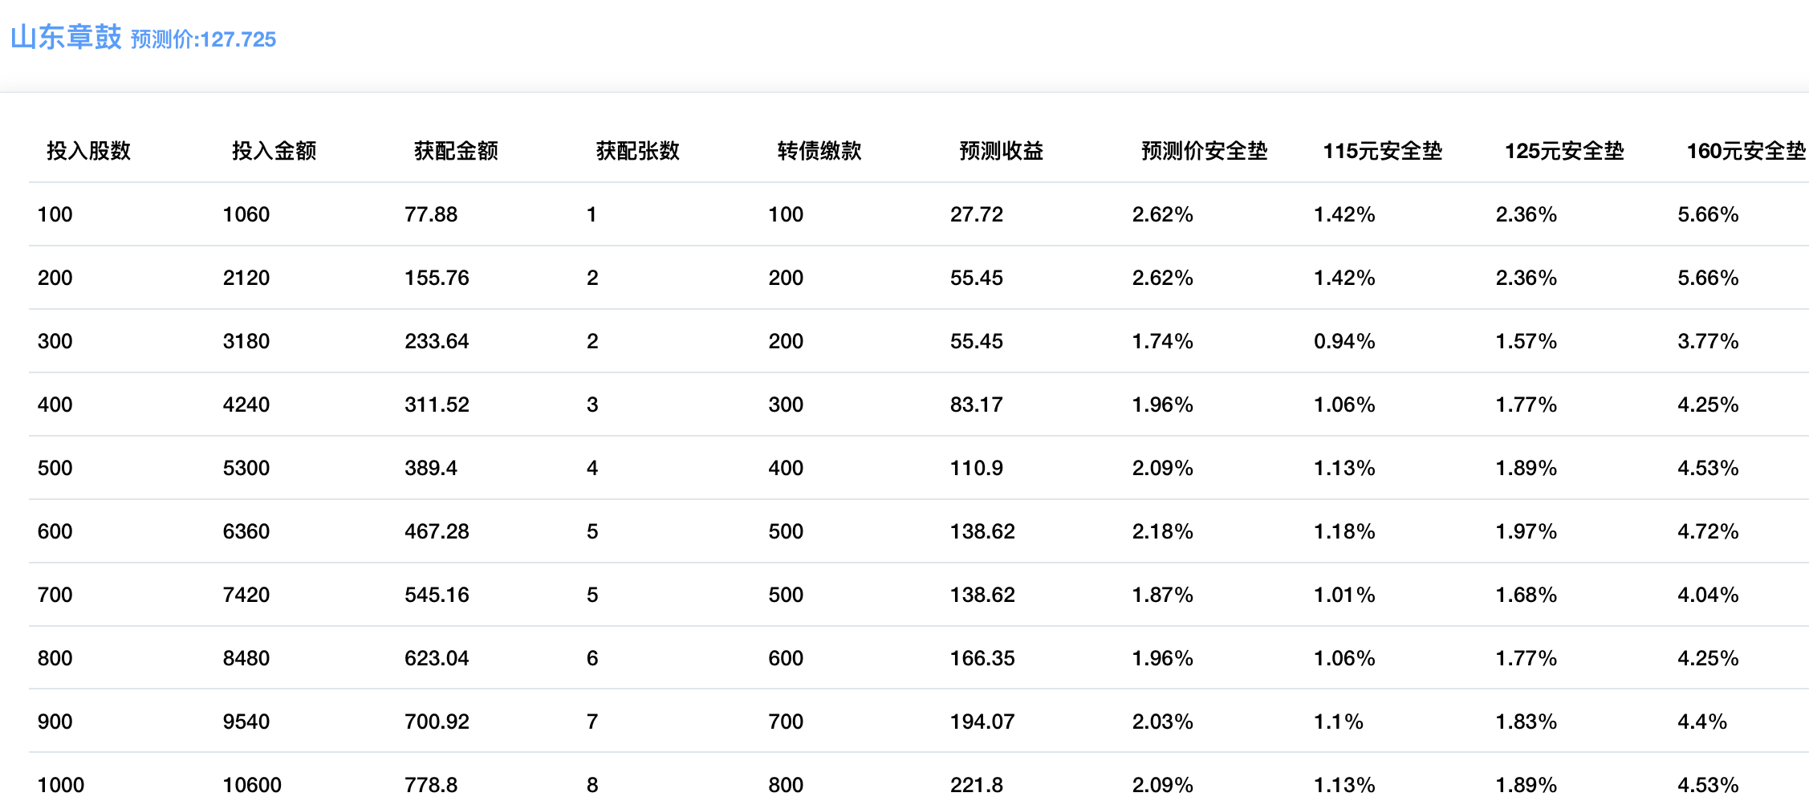Select the 10600 investment amount cell

click(252, 785)
